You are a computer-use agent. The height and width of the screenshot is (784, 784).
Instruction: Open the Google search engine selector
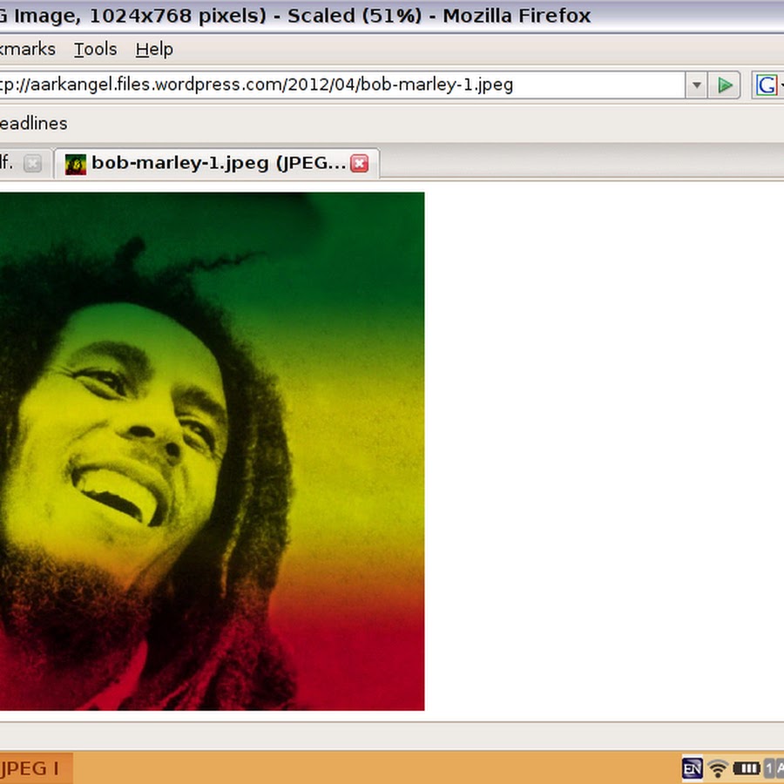(767, 85)
